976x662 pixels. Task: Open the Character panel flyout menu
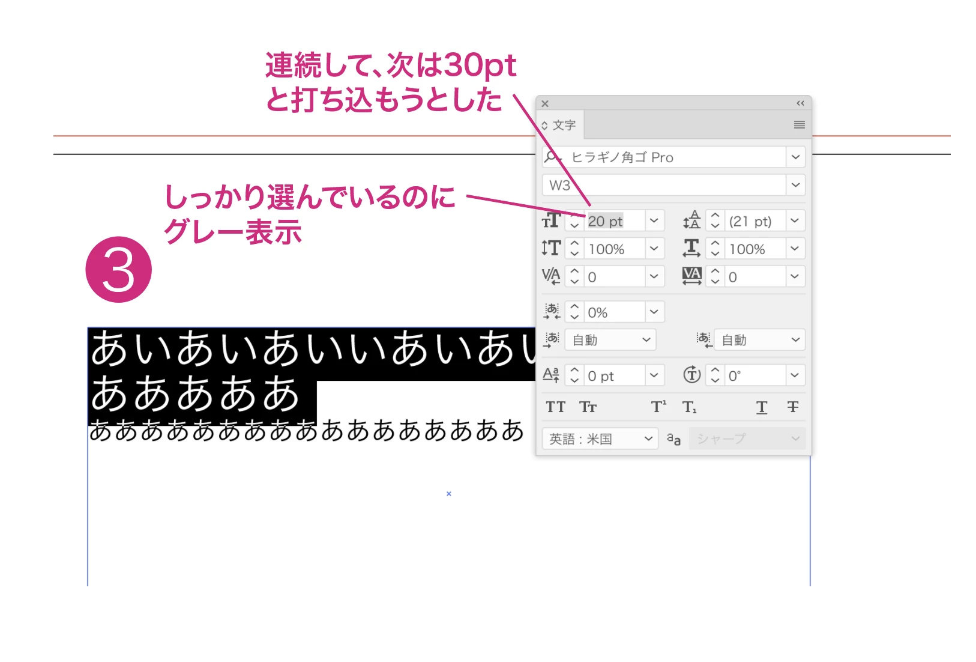(x=799, y=125)
